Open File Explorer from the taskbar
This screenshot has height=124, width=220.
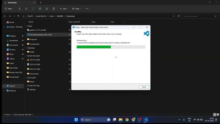(x=121, y=120)
